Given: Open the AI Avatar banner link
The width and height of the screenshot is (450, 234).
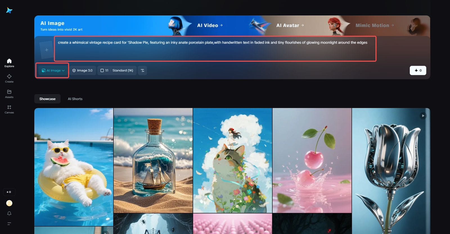Looking at the screenshot, I should (290, 26).
